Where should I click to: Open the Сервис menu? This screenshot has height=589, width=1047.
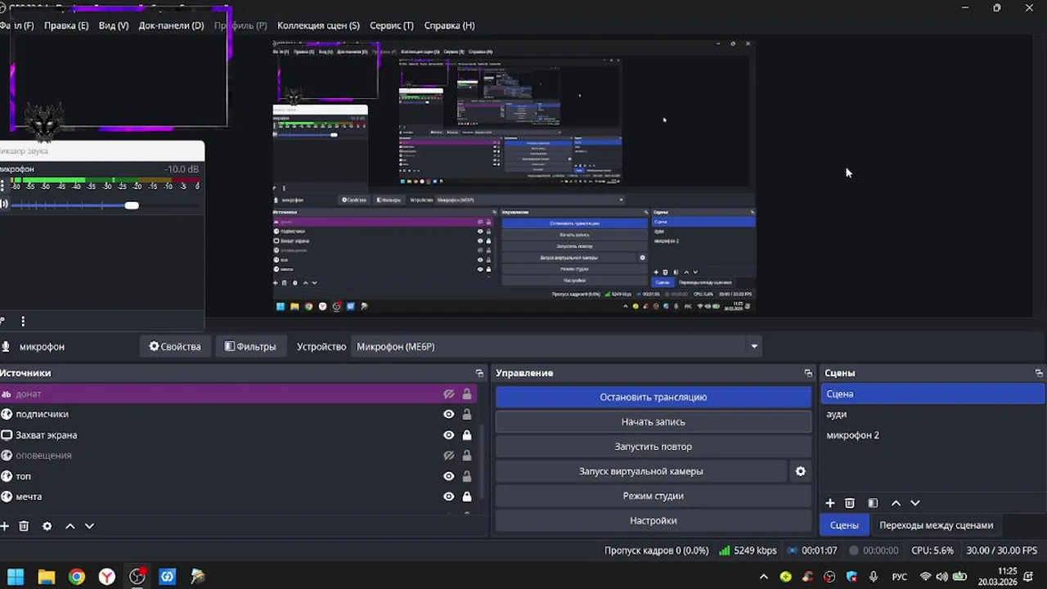coord(392,25)
